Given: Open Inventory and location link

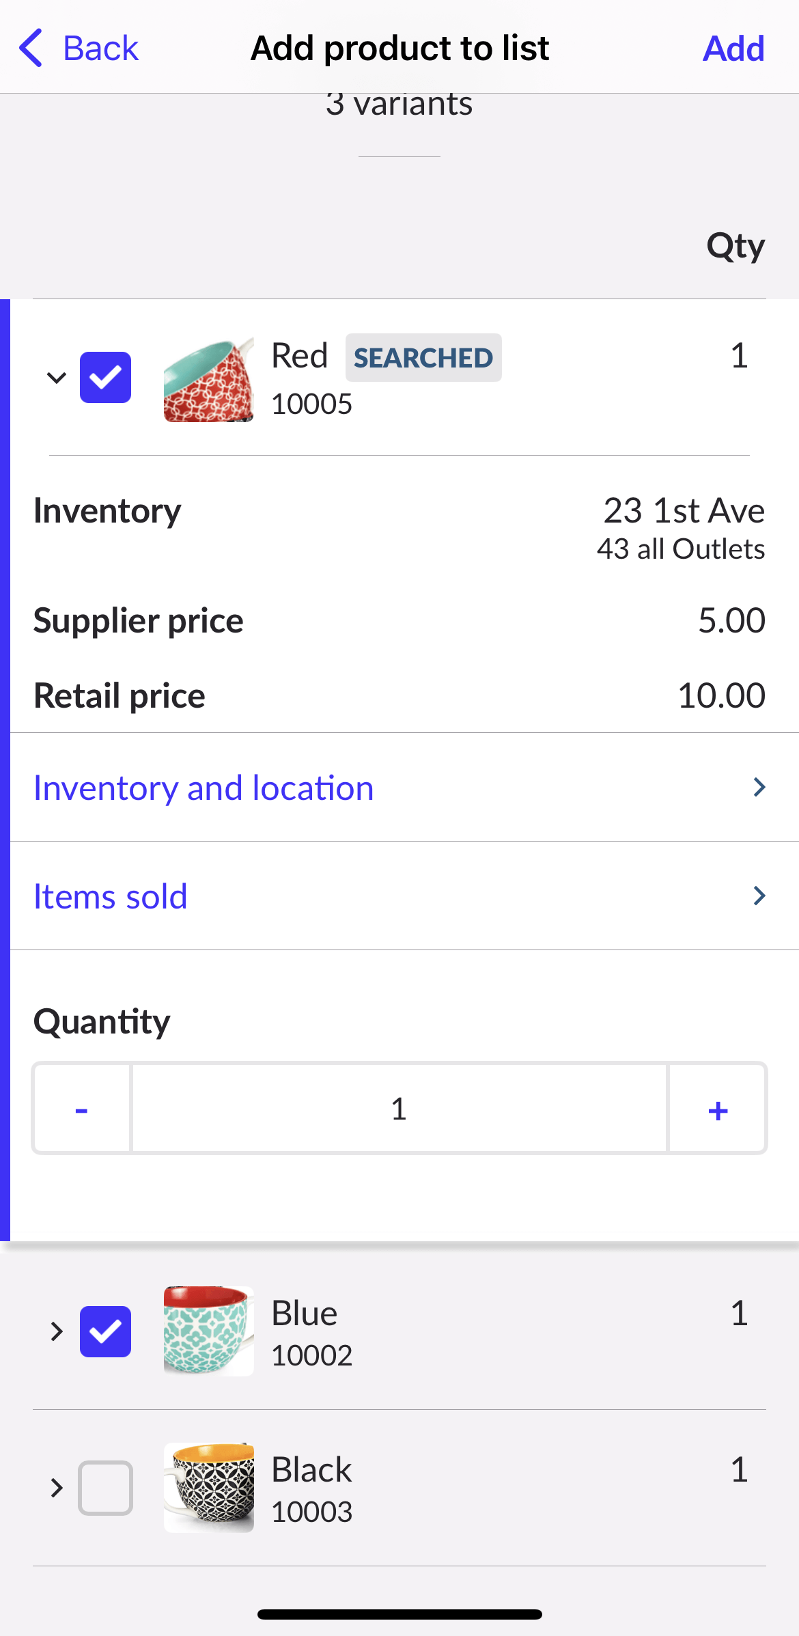Looking at the screenshot, I should tap(204, 788).
